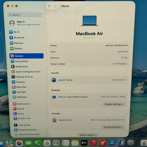This screenshot has width=147, height=147.
Task: Click the name value "admin's MacBook Air"
Action: coord(117,45)
